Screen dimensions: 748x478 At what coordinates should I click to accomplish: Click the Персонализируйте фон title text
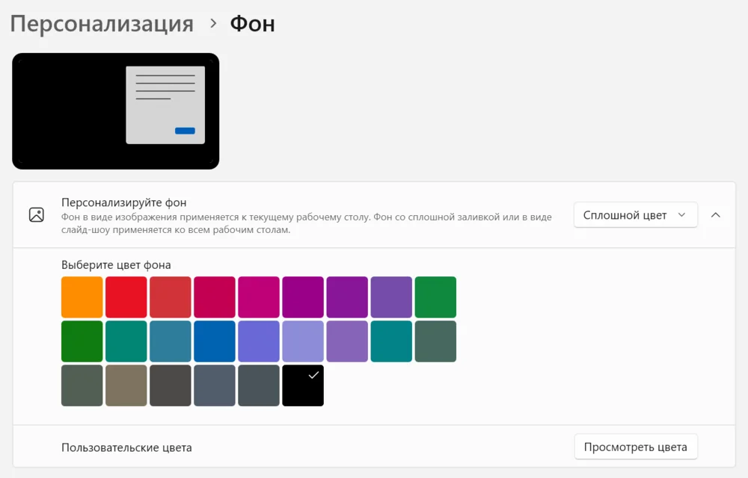tap(124, 203)
